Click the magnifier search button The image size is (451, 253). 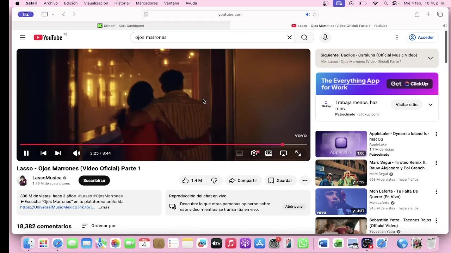pos(304,37)
